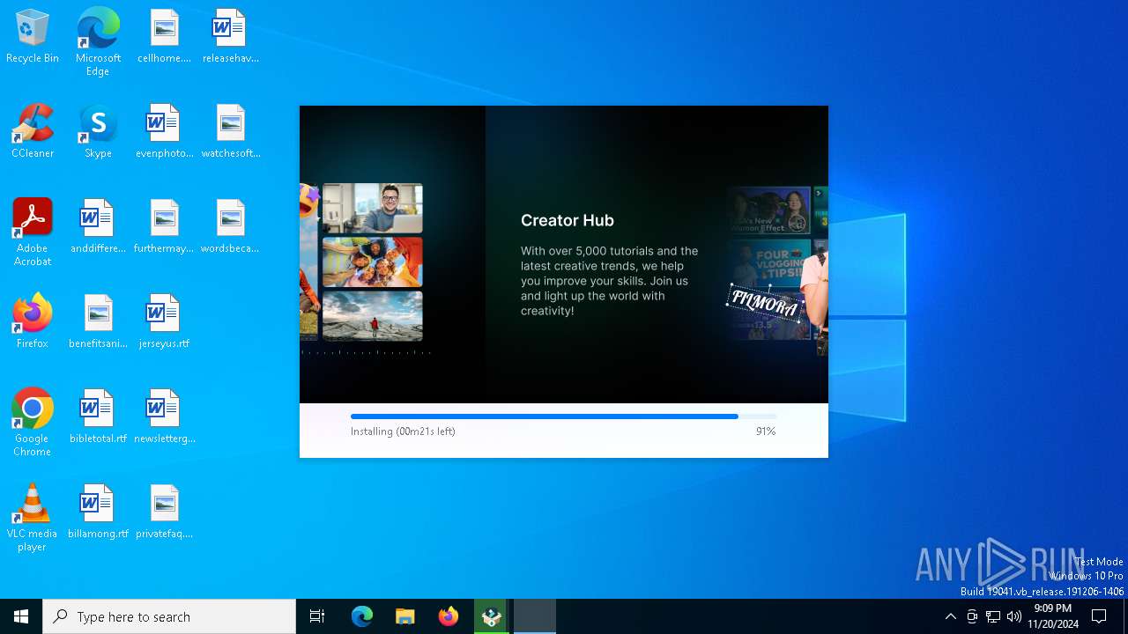Open Edge from the taskbar
The width and height of the screenshot is (1128, 634).
pyautogui.click(x=362, y=616)
